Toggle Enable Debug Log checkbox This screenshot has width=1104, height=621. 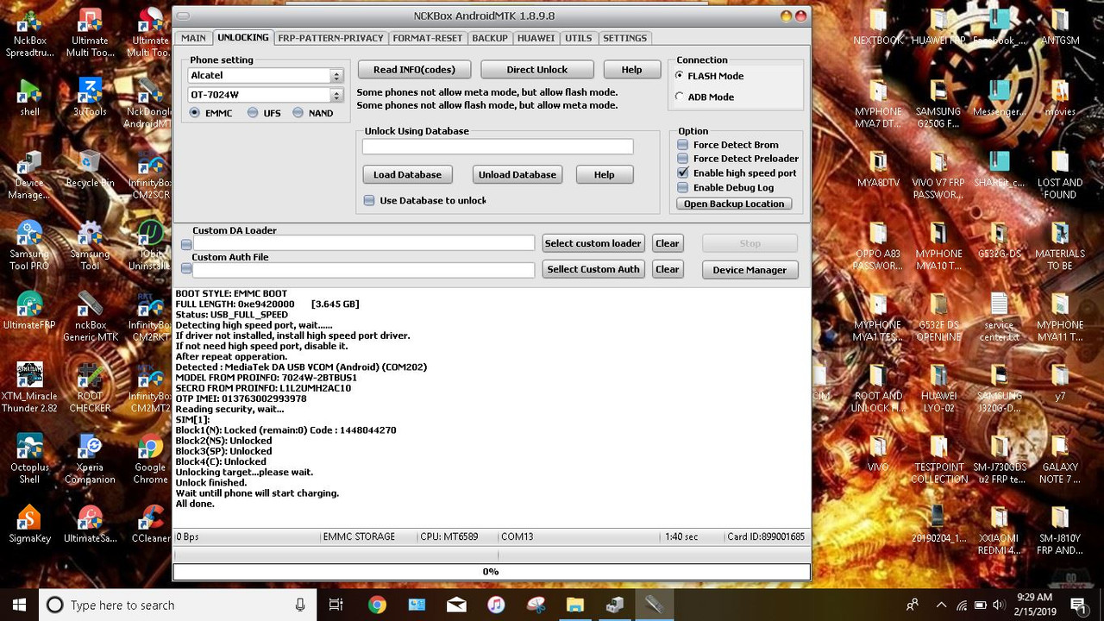coord(683,187)
